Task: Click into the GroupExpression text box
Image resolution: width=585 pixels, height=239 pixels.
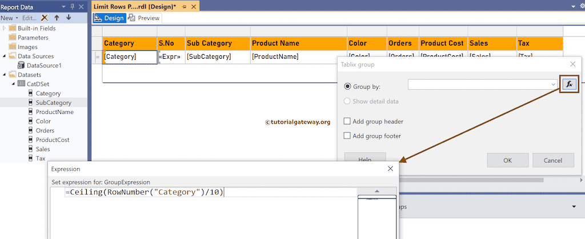Action: coord(204,212)
